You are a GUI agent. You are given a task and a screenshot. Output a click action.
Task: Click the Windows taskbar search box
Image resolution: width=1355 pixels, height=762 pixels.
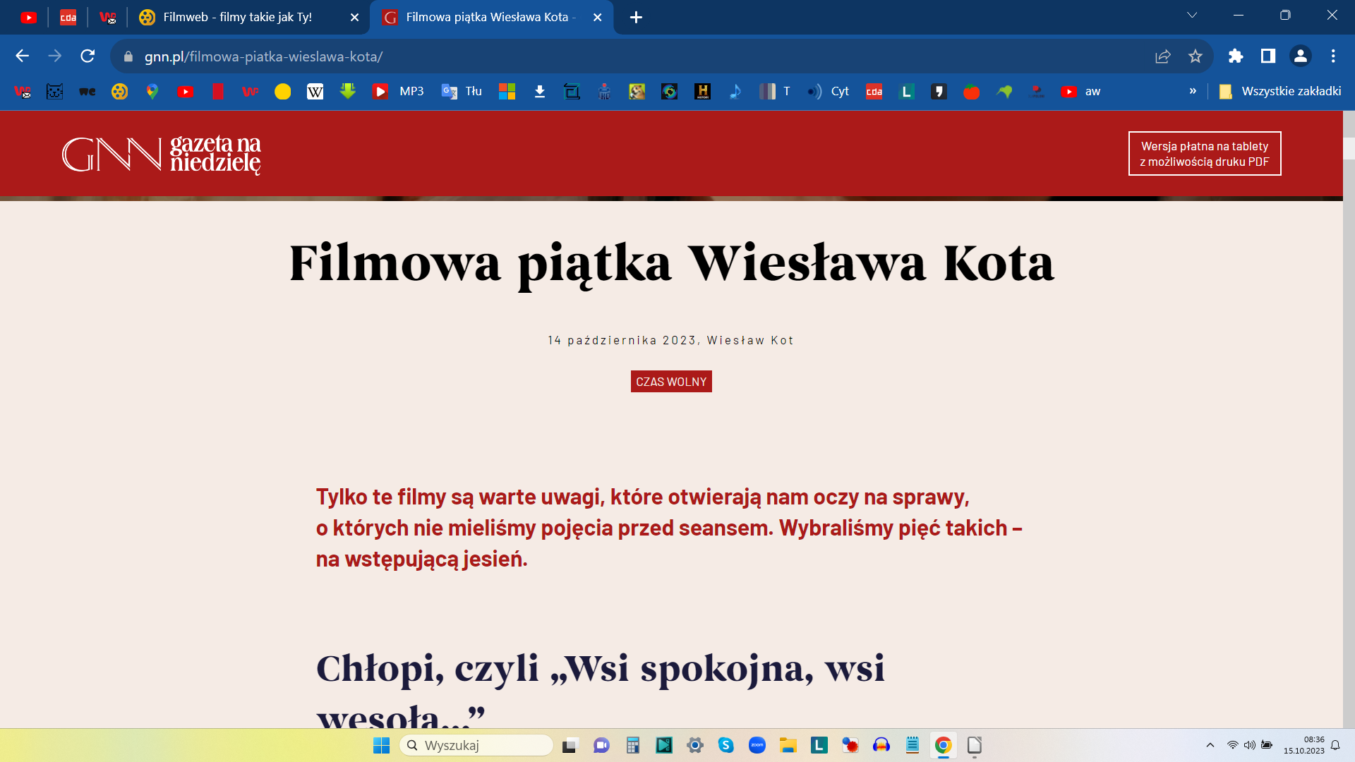(476, 745)
